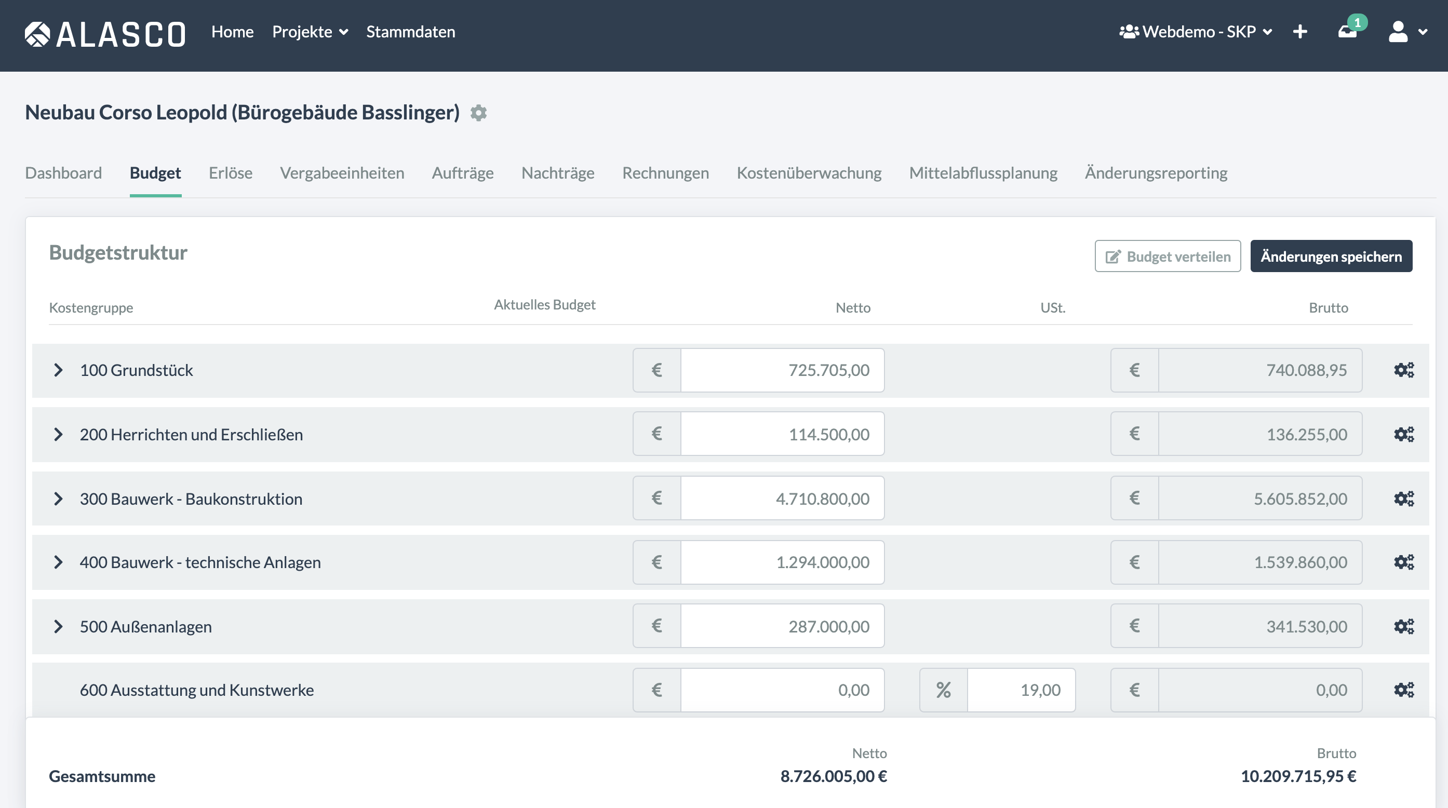Open settings gears for 200 Herrichten und Erschließen
Viewport: 1448px width, 808px height.
click(x=1403, y=434)
